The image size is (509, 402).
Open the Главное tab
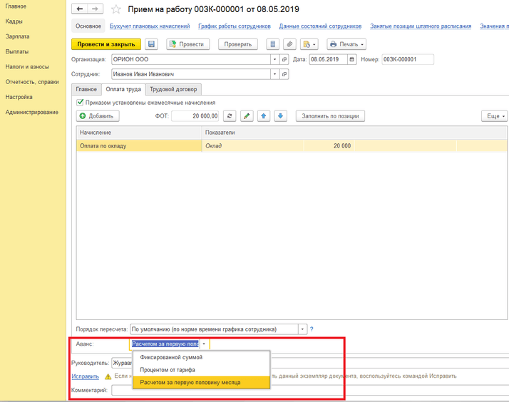point(86,89)
